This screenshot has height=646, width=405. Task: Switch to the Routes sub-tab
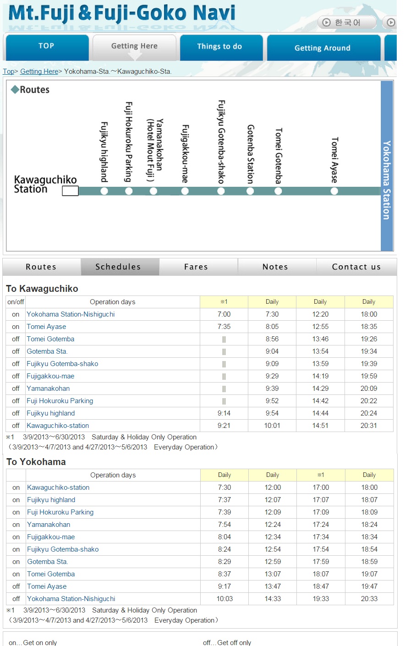click(x=42, y=267)
